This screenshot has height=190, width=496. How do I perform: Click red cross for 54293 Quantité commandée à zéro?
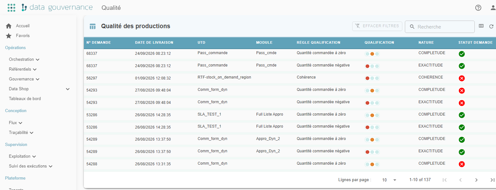point(462,91)
